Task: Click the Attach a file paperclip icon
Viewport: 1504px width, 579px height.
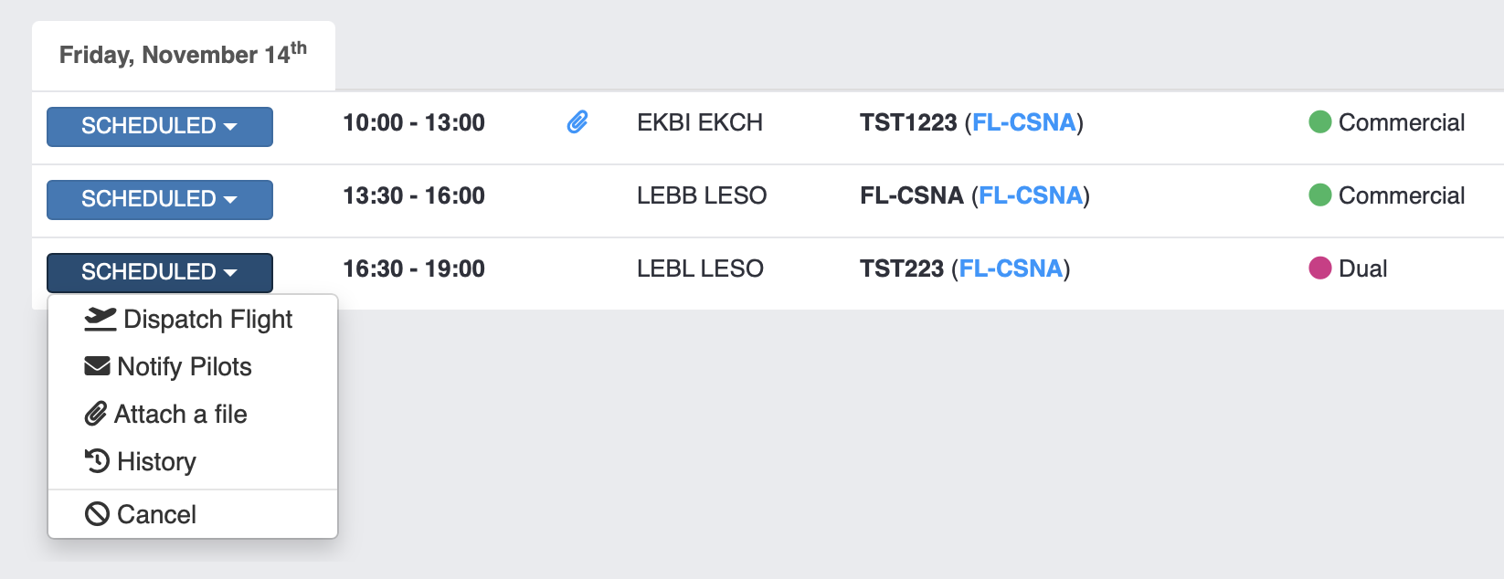Action: coord(96,414)
